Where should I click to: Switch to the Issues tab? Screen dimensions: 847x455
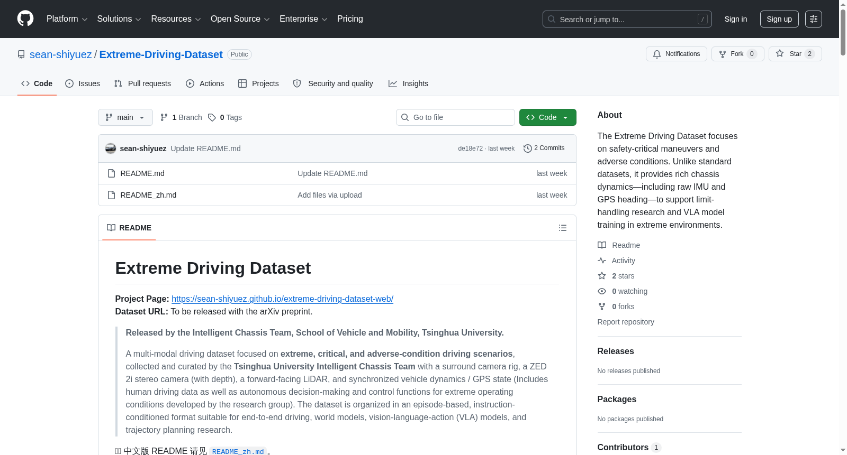click(x=83, y=83)
